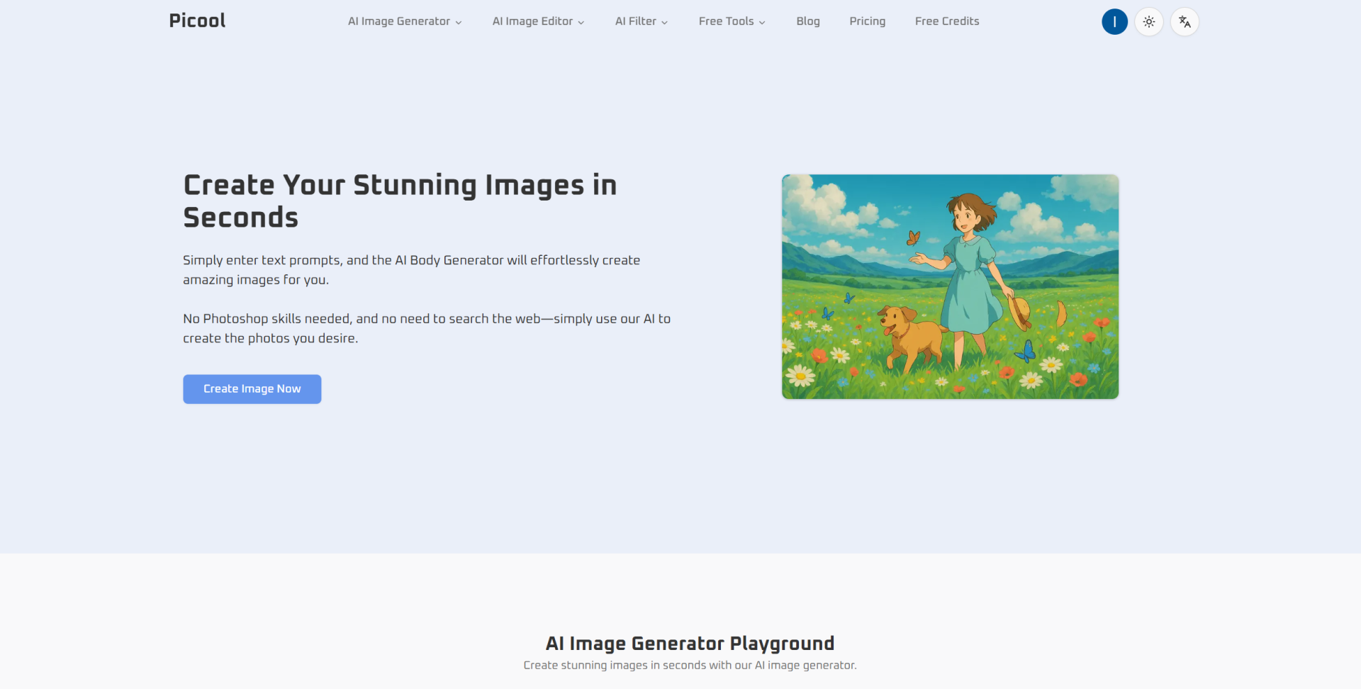Click the chevron arrow beside AI Image Generator
The height and width of the screenshot is (689, 1361).
pos(459,23)
